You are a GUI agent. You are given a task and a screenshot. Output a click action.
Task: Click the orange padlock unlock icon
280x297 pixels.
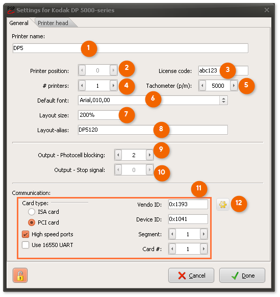point(20,275)
